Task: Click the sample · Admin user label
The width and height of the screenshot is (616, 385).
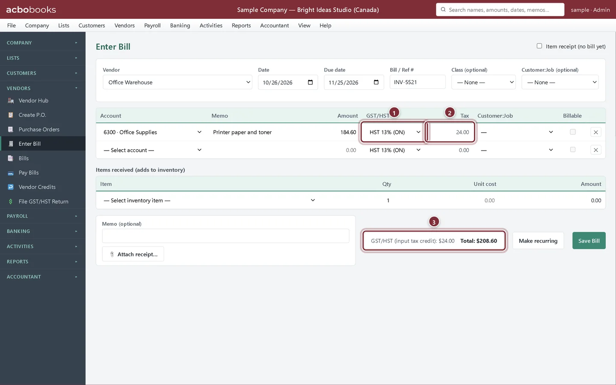Action: point(590,9)
